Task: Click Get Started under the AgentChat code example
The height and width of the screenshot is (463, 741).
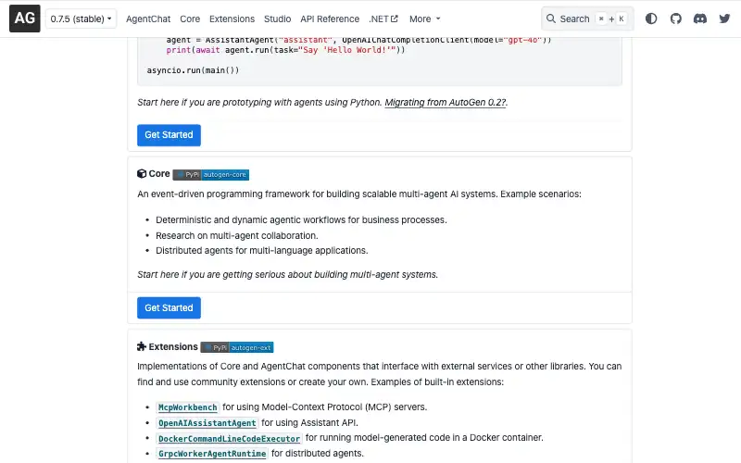Action: 169,135
